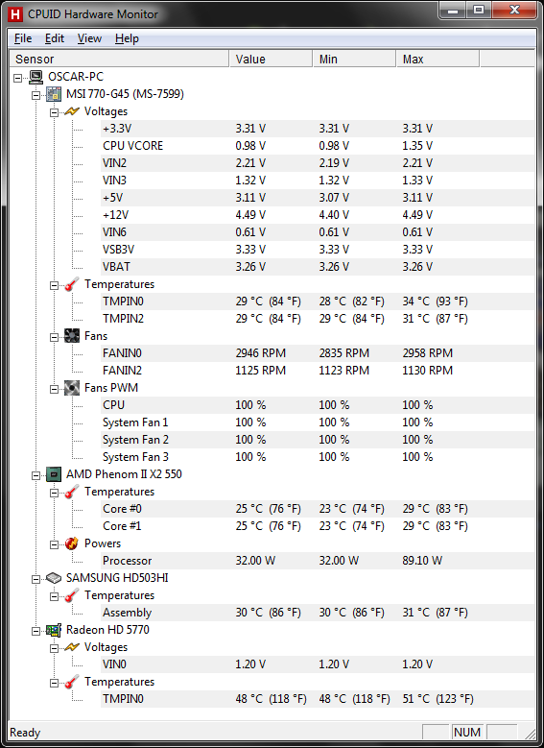Click the Min column header

[354, 60]
